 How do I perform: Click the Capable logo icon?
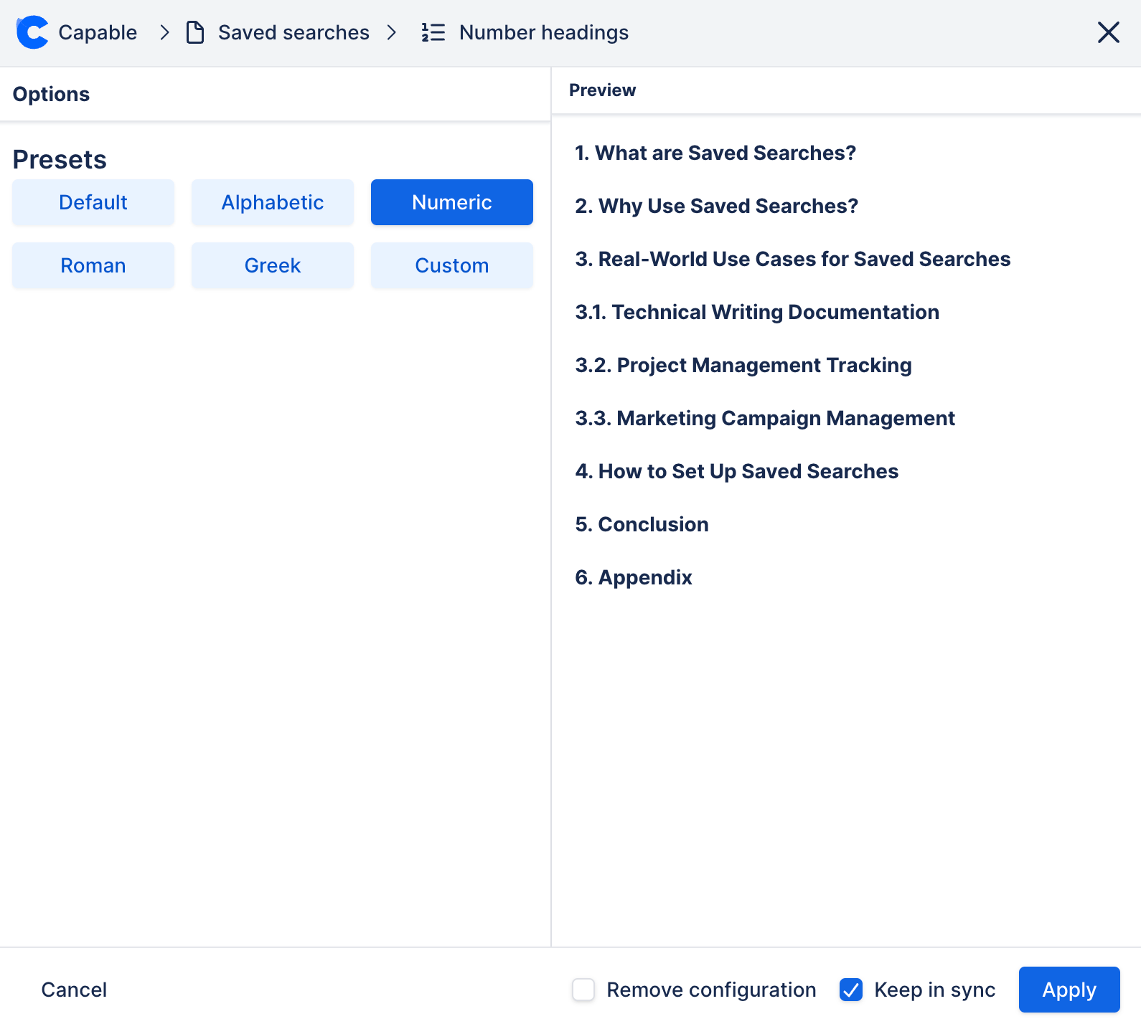point(32,32)
